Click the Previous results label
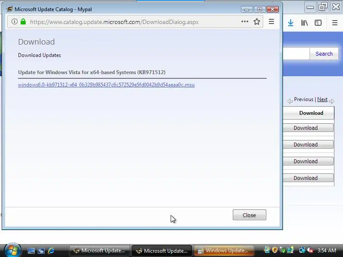Screen dimensions: 343x257 [x=304, y=99]
